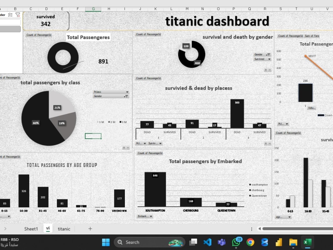Clear the slicer filter icon
This screenshot has height=250, width=333.
[18, 15]
